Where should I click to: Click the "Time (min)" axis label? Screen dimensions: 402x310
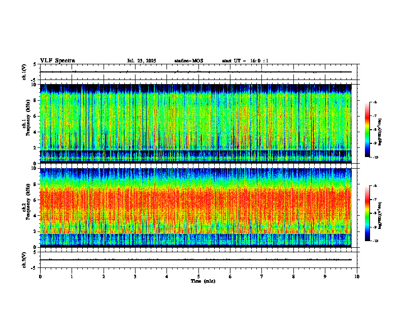click(203, 281)
